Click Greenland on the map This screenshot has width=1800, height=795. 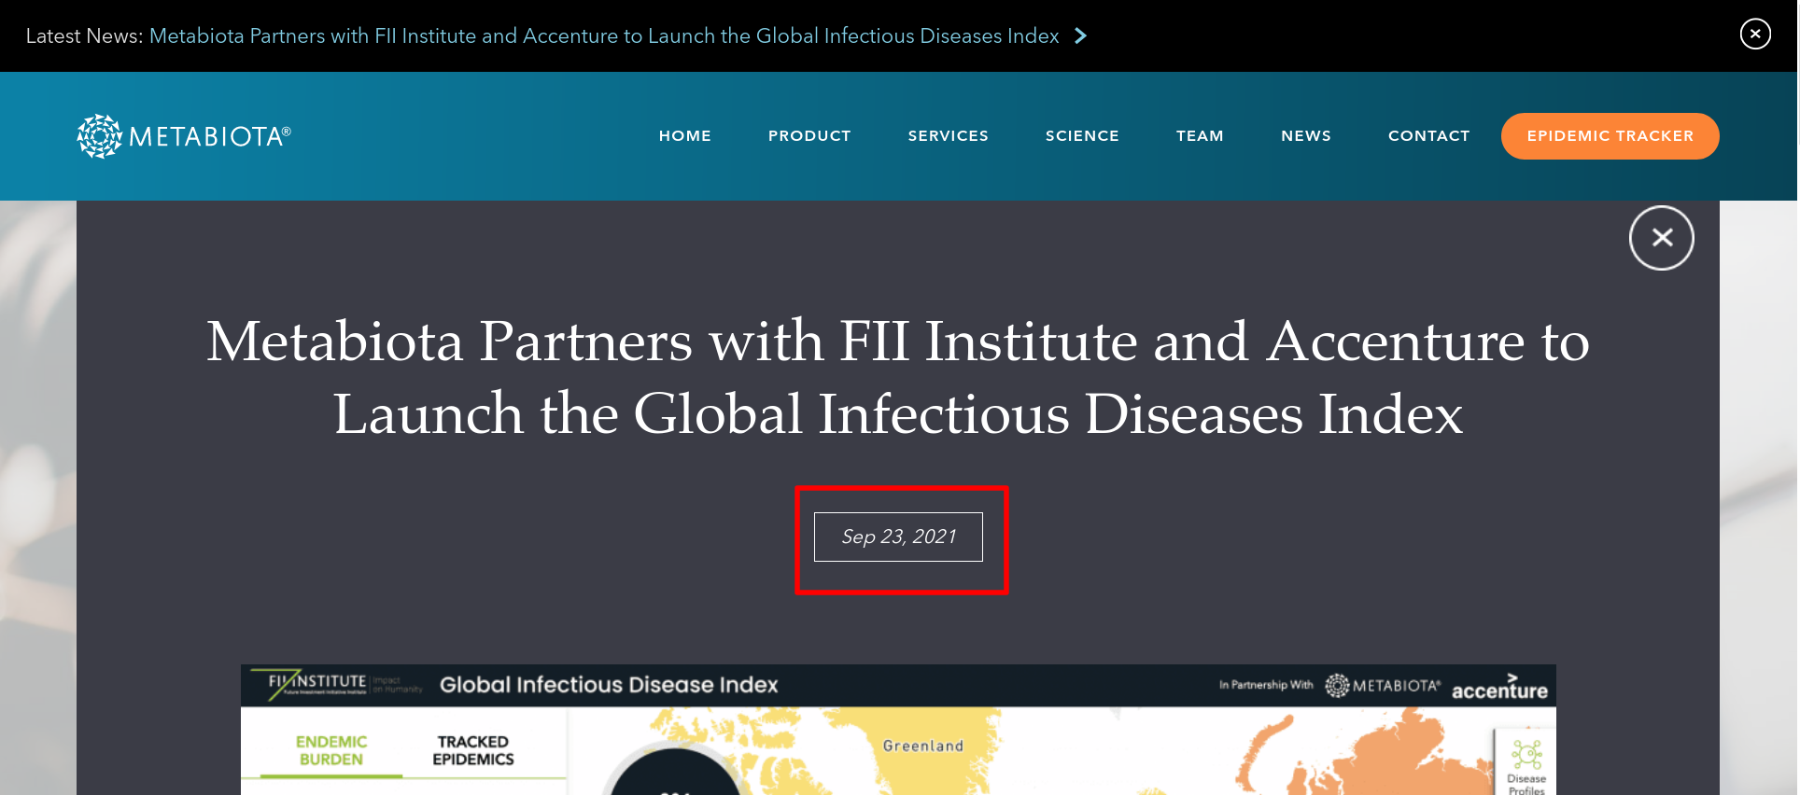pyautogui.click(x=923, y=746)
